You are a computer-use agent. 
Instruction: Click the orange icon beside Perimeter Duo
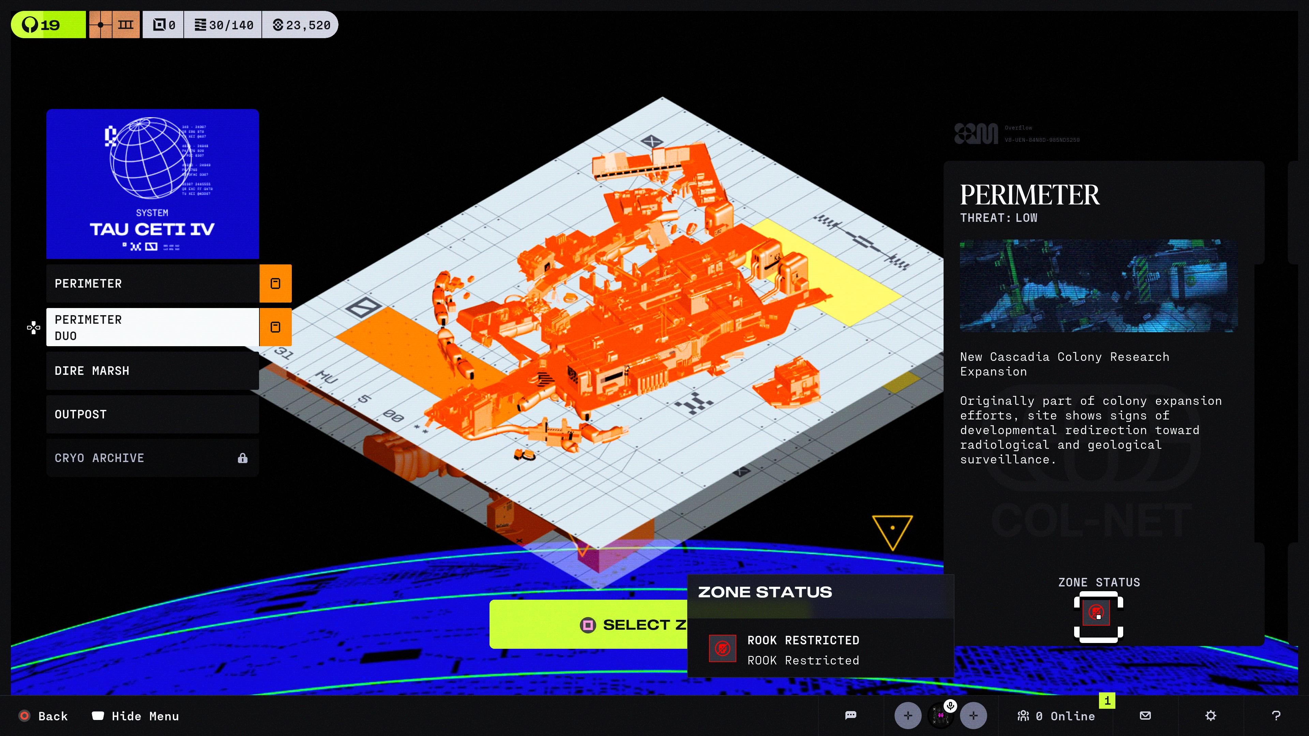click(x=275, y=327)
